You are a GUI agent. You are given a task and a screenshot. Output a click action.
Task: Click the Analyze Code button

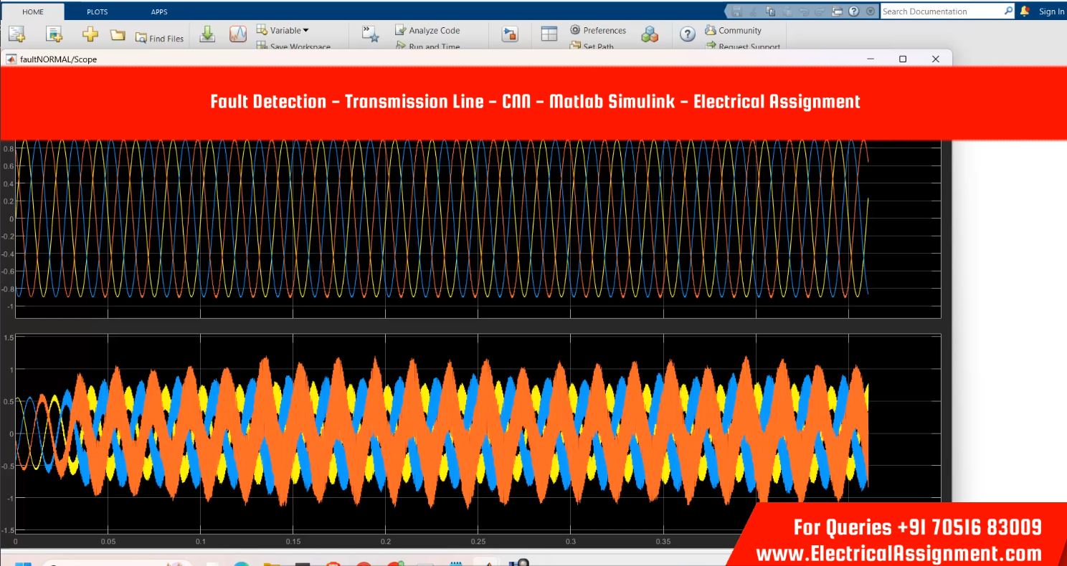[x=427, y=30]
